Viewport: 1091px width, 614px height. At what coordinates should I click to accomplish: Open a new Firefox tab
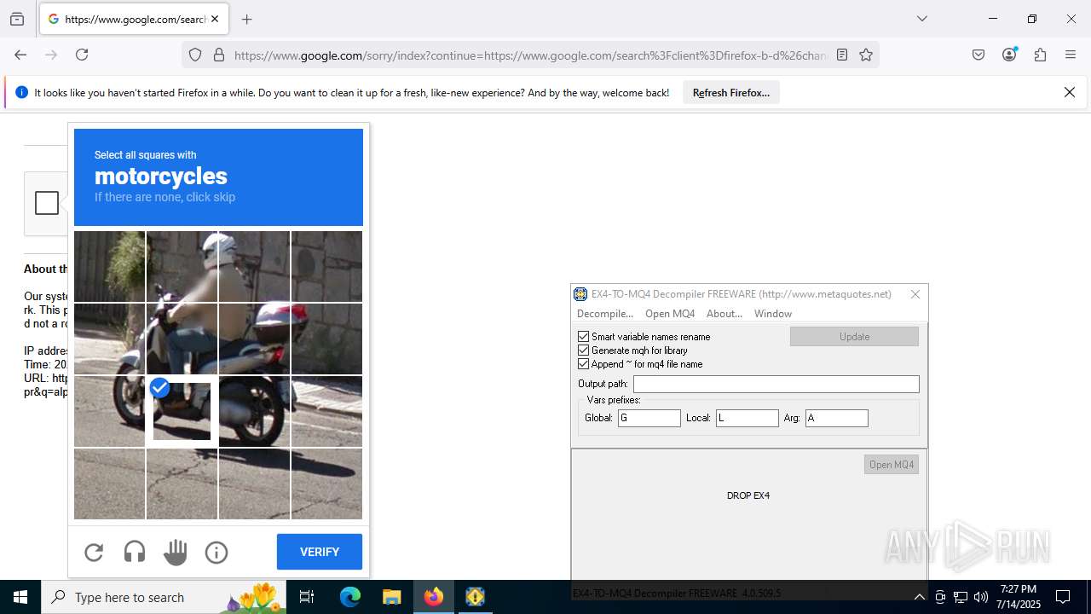[247, 19]
